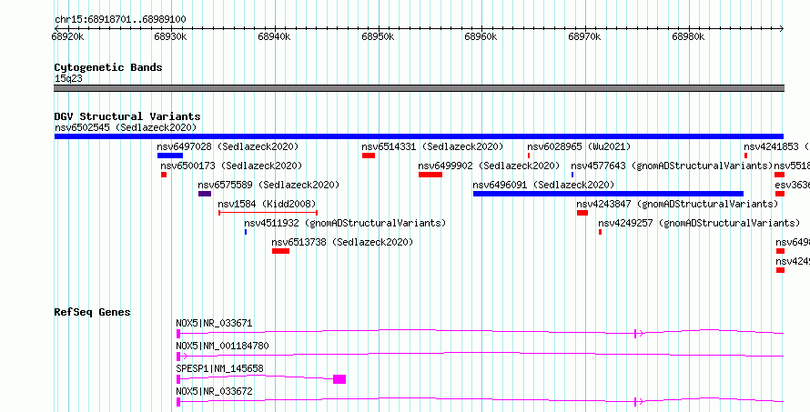
Task: Click the 68940k ruler label
Action: pos(274,37)
